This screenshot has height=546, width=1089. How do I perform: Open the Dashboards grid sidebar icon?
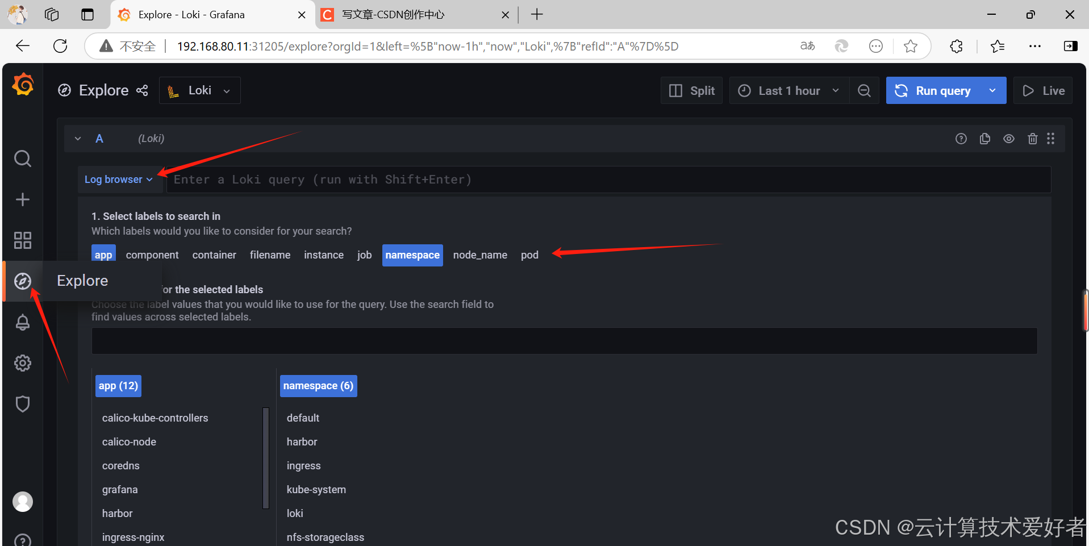(x=23, y=240)
